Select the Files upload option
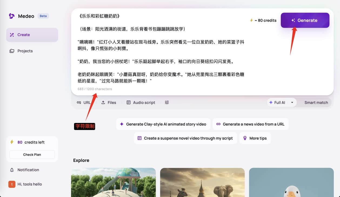This screenshot has height=197, width=340. pyautogui.click(x=109, y=103)
